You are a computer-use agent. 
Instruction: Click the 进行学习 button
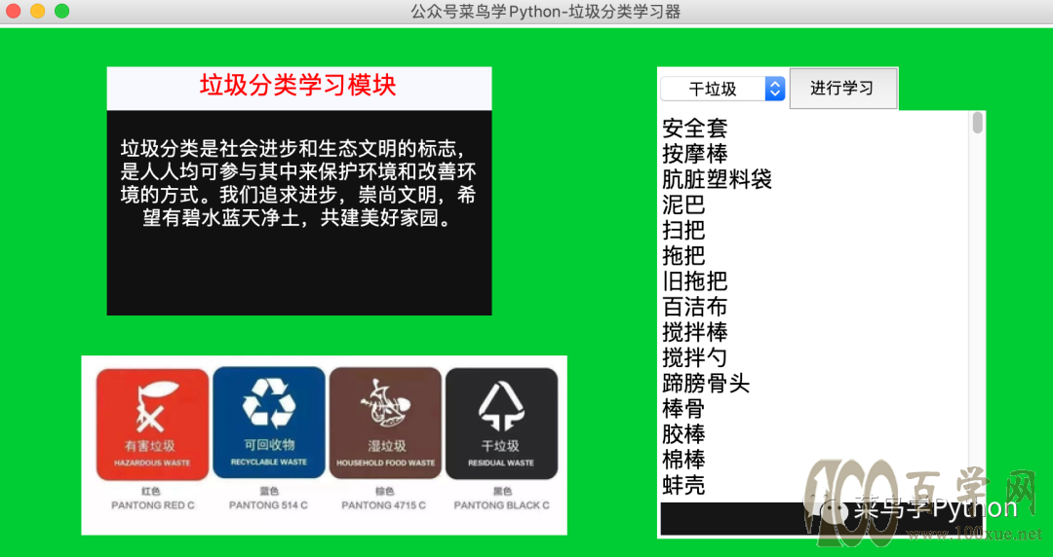tap(842, 88)
